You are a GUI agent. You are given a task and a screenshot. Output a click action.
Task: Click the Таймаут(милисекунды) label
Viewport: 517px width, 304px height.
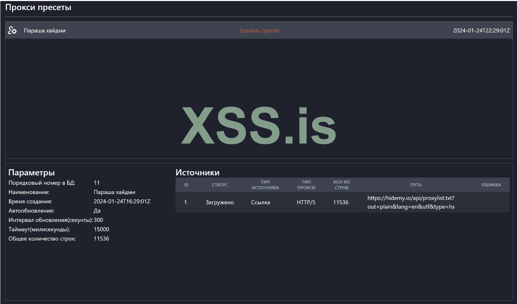tap(39, 229)
